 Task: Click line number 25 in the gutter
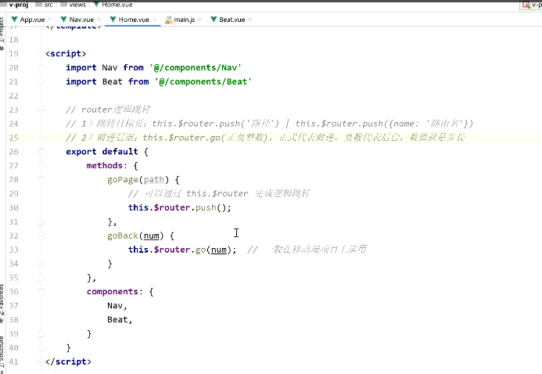coord(14,138)
